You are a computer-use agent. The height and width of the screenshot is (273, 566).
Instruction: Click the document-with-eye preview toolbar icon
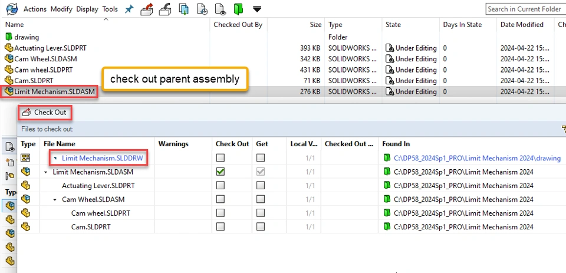coord(220,9)
